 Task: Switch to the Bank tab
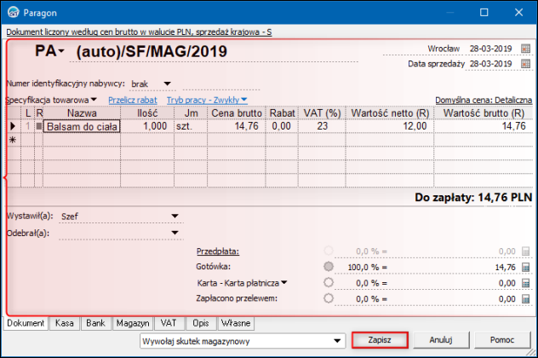(95, 323)
